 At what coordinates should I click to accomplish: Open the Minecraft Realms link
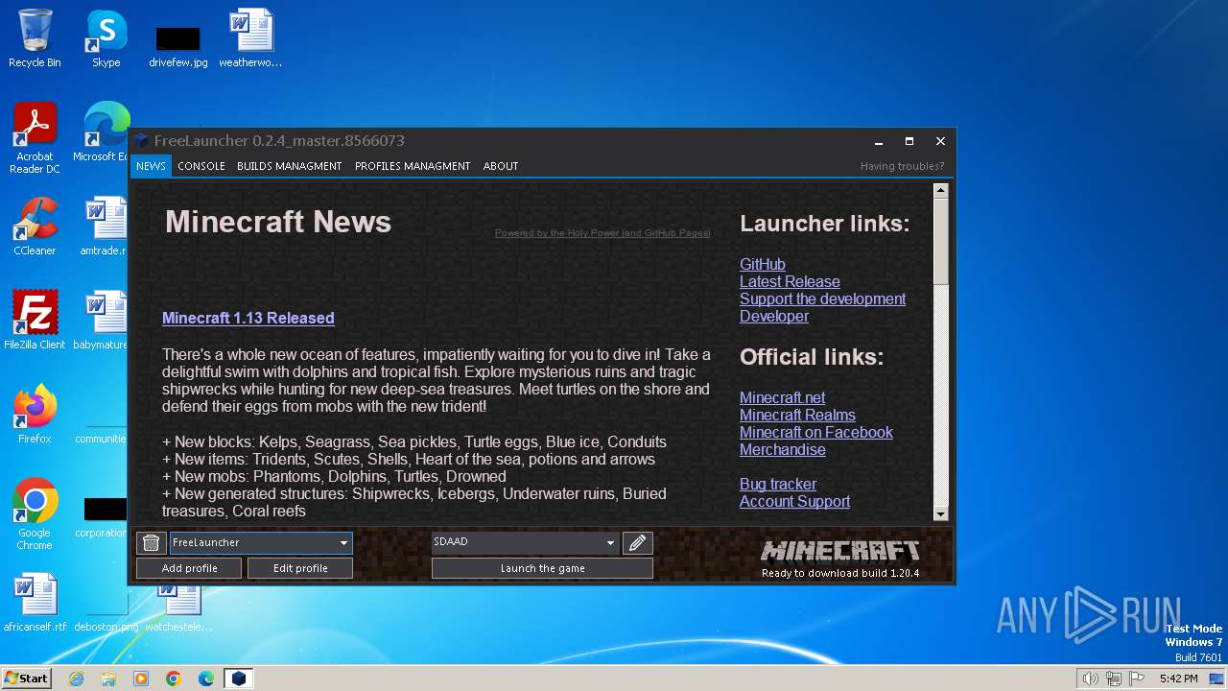pos(797,415)
